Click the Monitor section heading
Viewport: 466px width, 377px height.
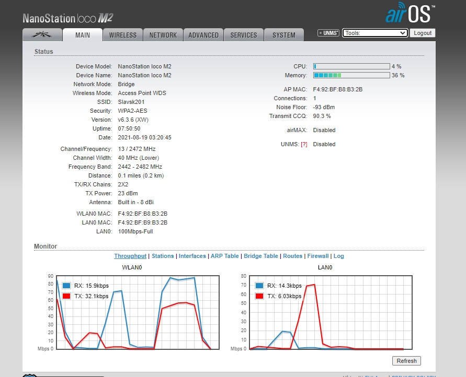[46, 246]
